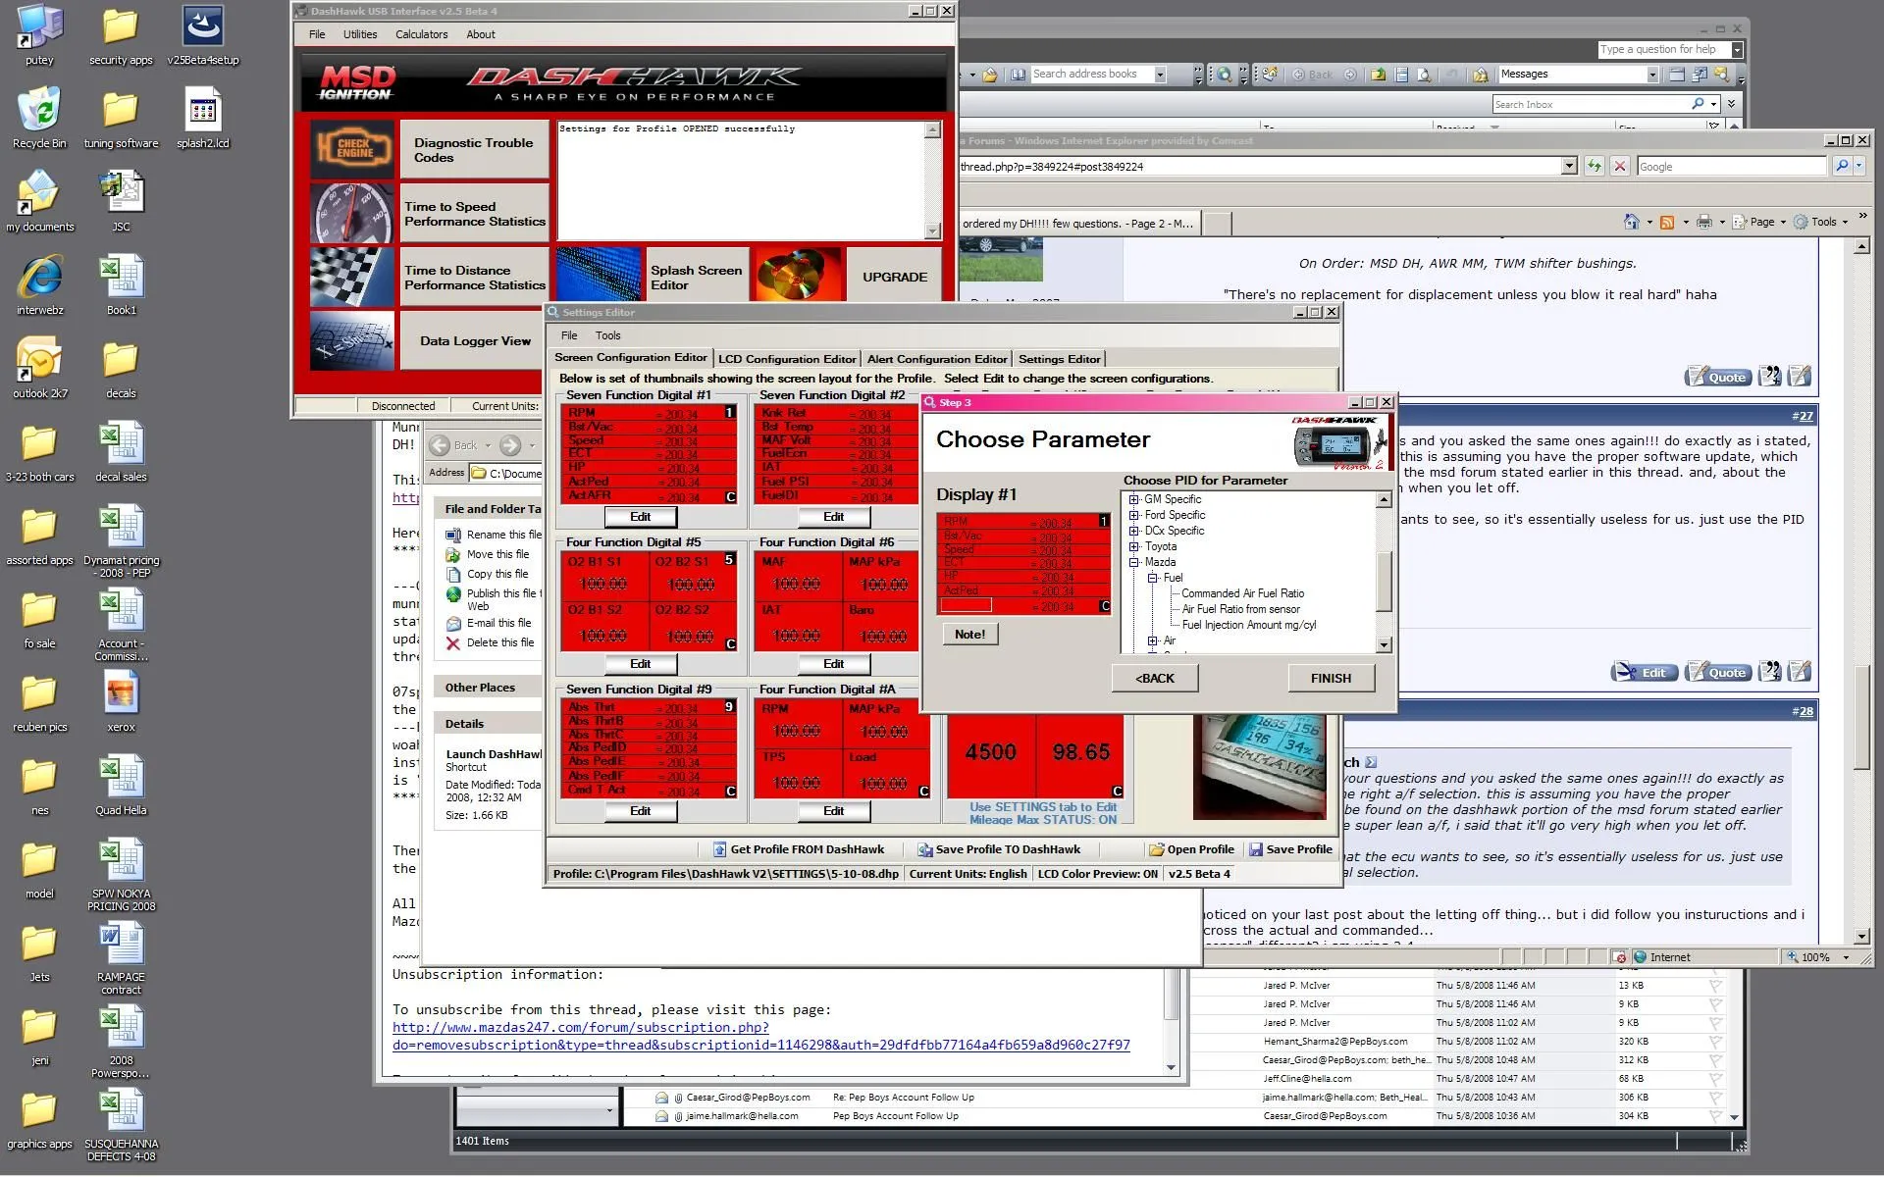This screenshot has height=1177, width=1884.
Task: Click the Check Engine diagnostic icon
Action: tap(353, 149)
